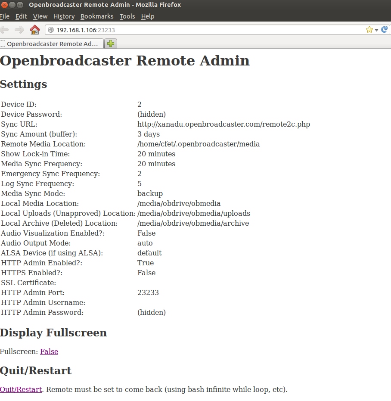The height and width of the screenshot is (401, 391).
Task: Minimize the Firefox window
Action: [12, 5]
